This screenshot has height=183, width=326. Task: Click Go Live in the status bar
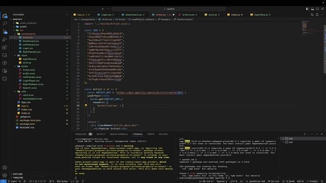[x=274, y=181]
